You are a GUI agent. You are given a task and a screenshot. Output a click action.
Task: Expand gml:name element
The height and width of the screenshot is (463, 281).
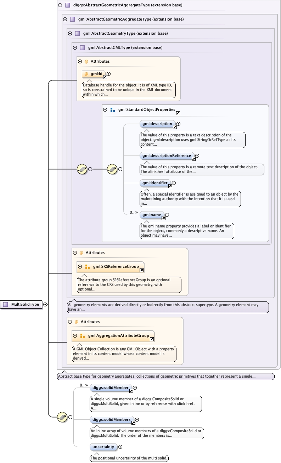coord(167,215)
